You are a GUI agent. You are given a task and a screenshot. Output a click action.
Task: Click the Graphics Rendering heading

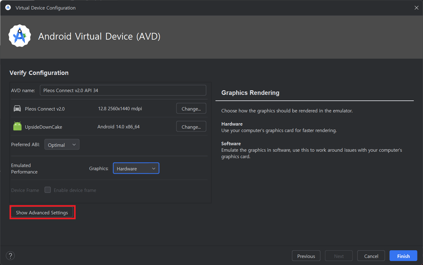pos(250,93)
